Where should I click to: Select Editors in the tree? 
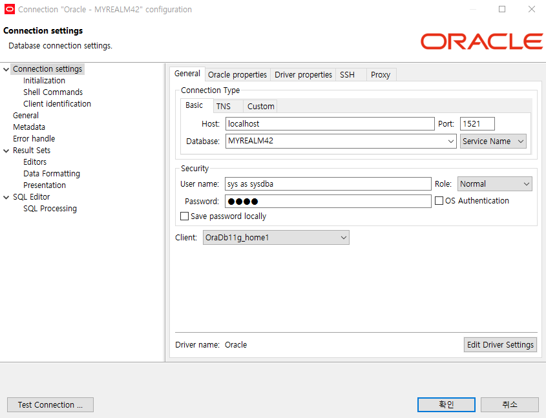35,162
